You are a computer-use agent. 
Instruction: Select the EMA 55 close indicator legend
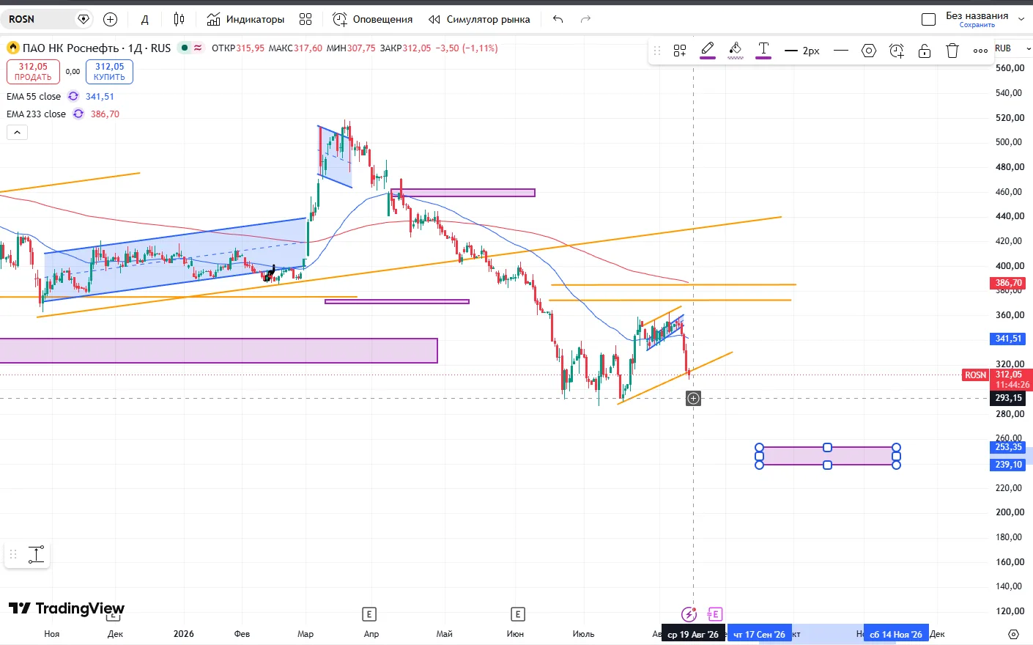[34, 97]
